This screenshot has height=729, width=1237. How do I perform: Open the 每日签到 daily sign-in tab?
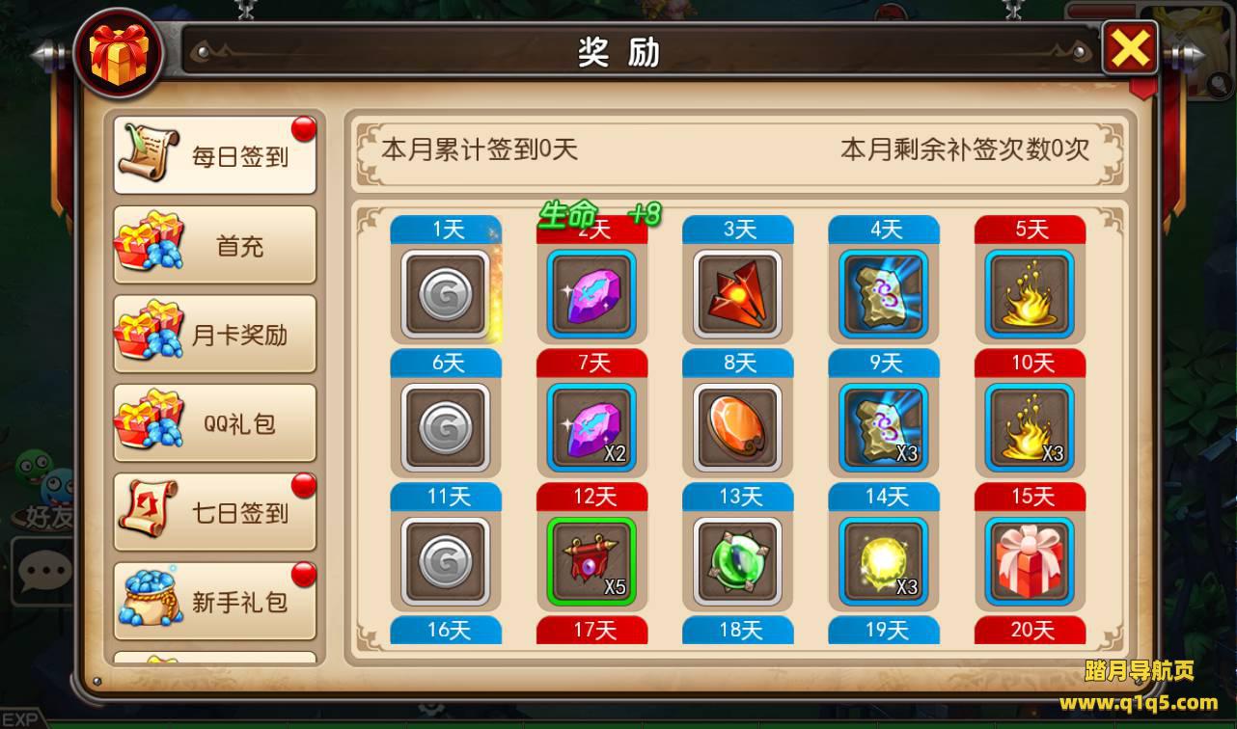click(215, 155)
